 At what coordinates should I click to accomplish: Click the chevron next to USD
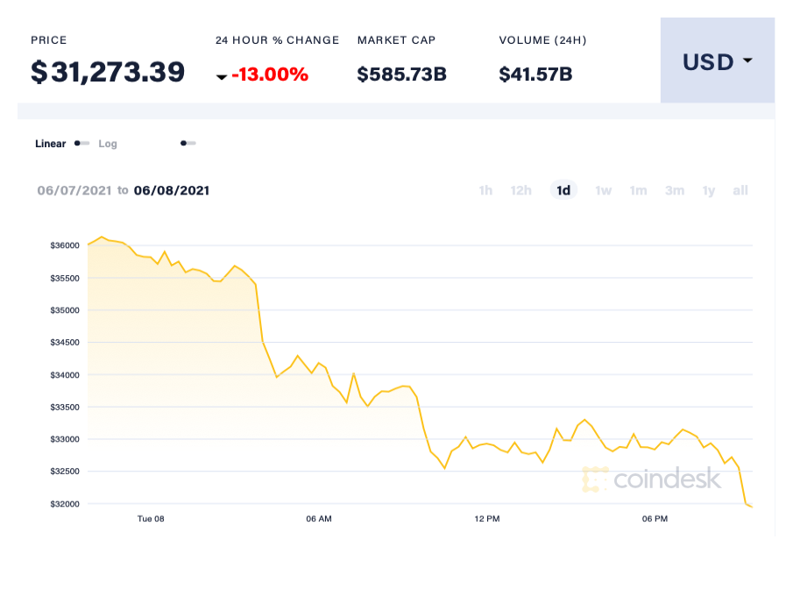click(746, 61)
